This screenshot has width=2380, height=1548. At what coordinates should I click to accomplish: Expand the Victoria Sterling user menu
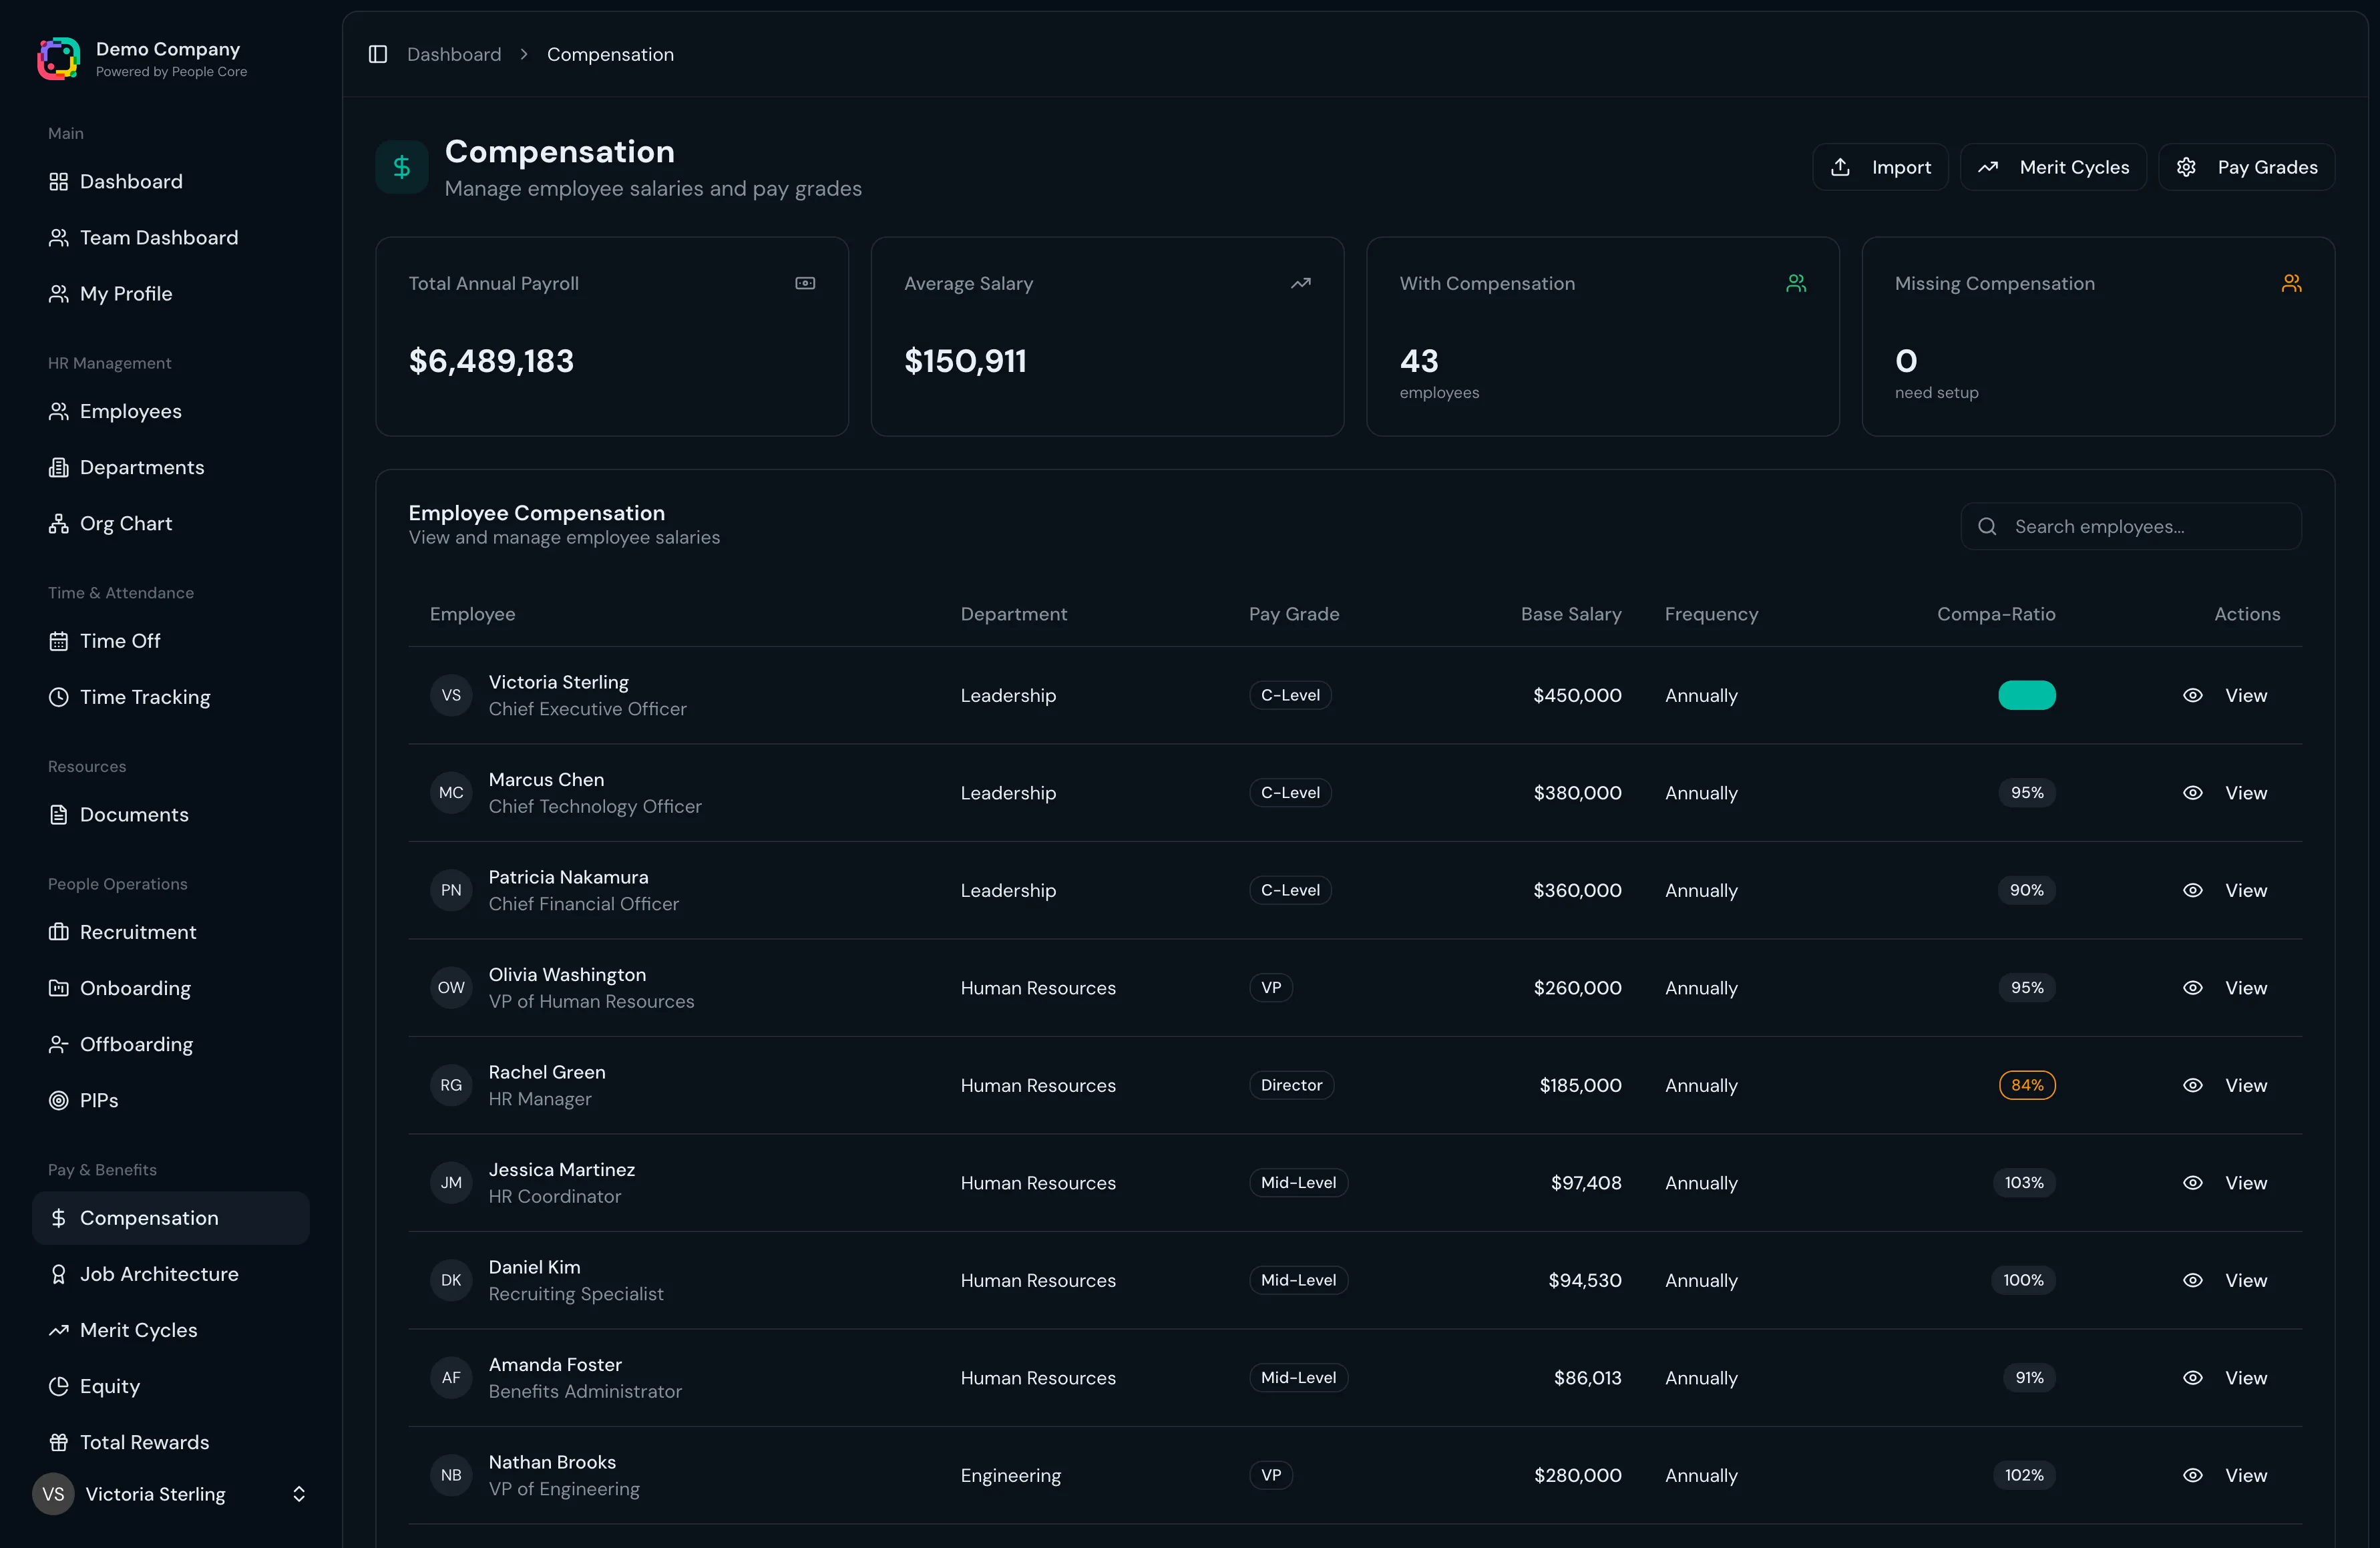(x=298, y=1494)
